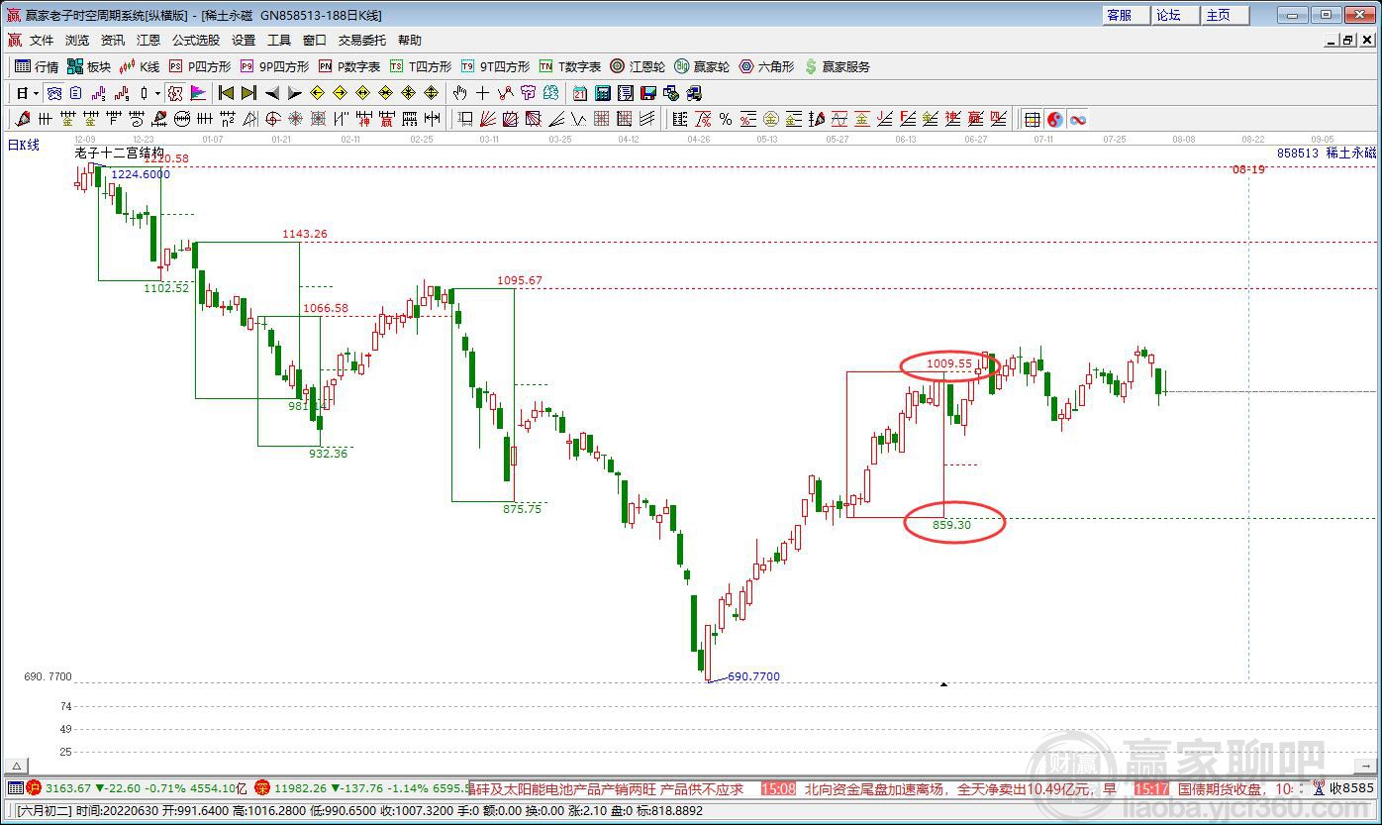The width and height of the screenshot is (1382, 825).
Task: Click the up triangle in bottom-left corner
Action: click(16, 766)
